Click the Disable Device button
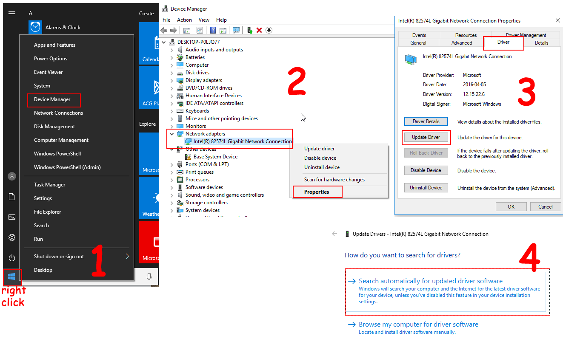 click(426, 170)
